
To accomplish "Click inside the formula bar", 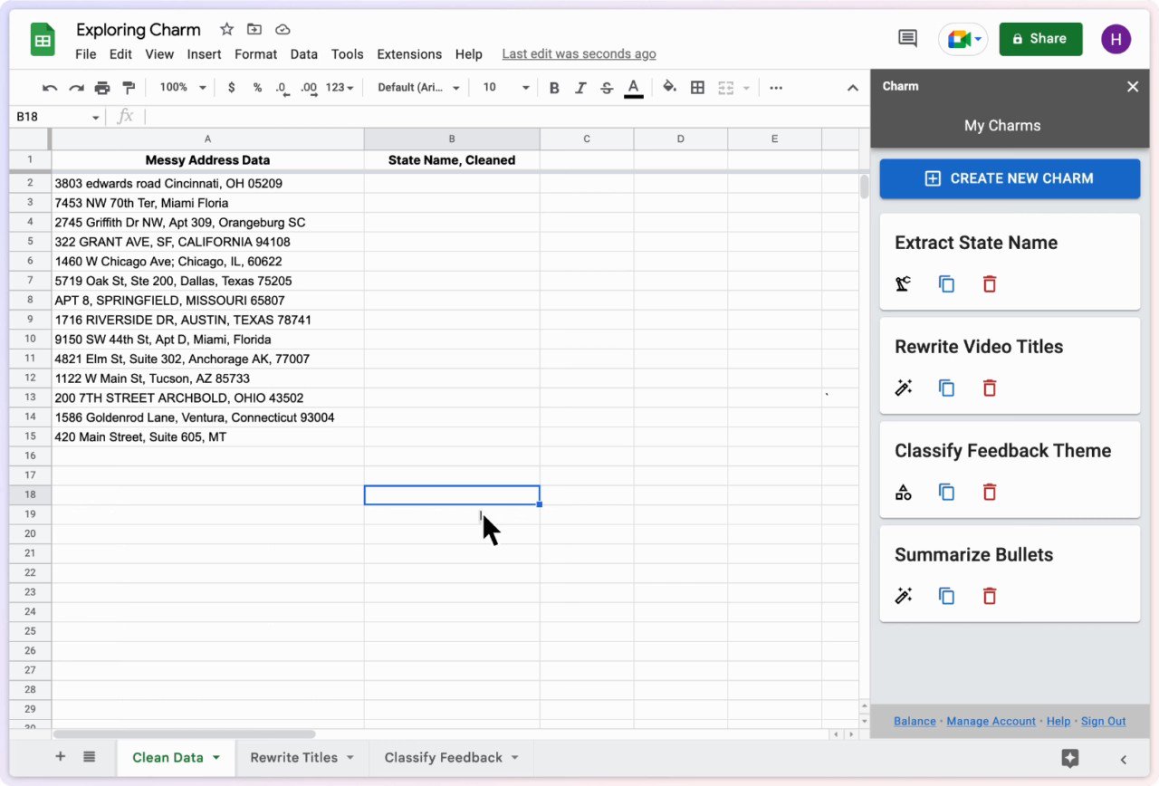I will click(x=362, y=116).
